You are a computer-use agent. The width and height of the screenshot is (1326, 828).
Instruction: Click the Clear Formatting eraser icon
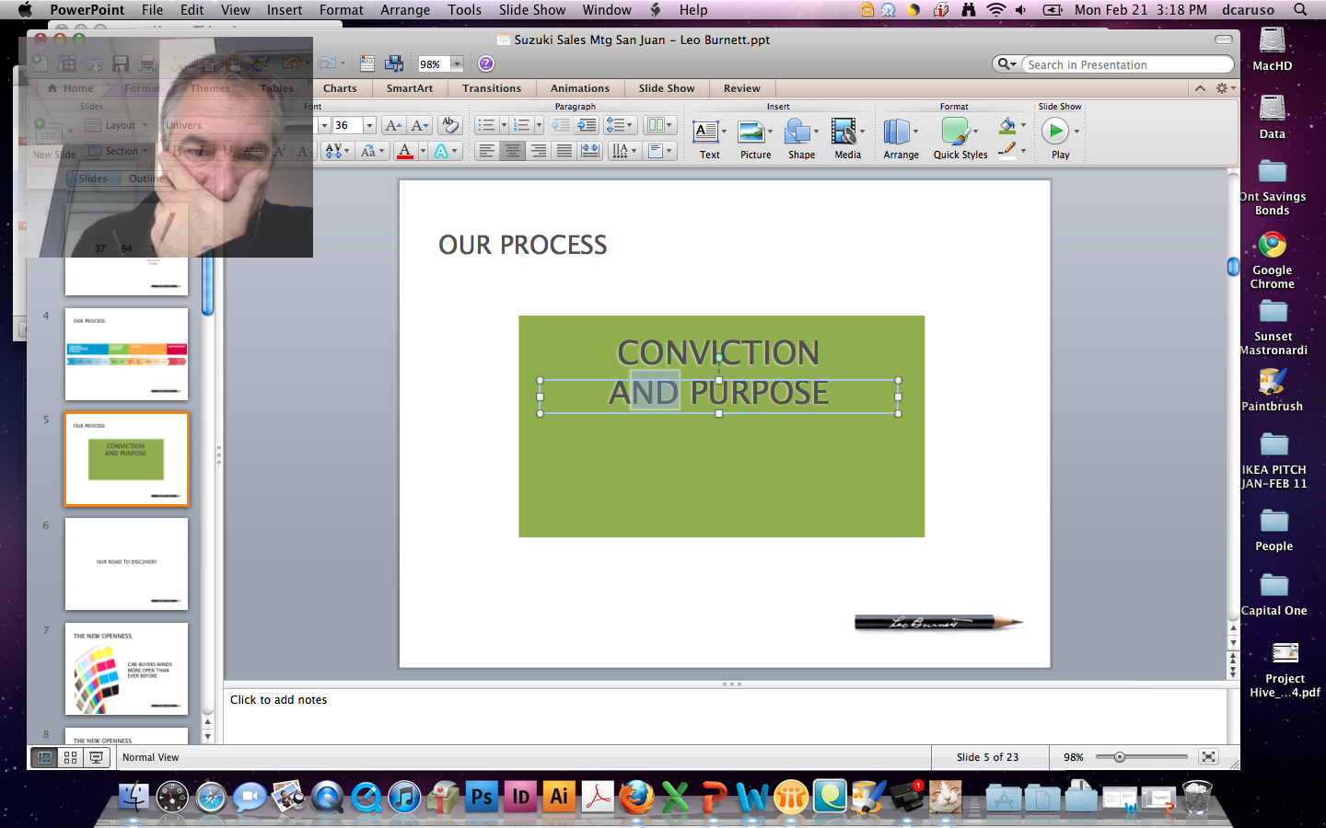449,125
